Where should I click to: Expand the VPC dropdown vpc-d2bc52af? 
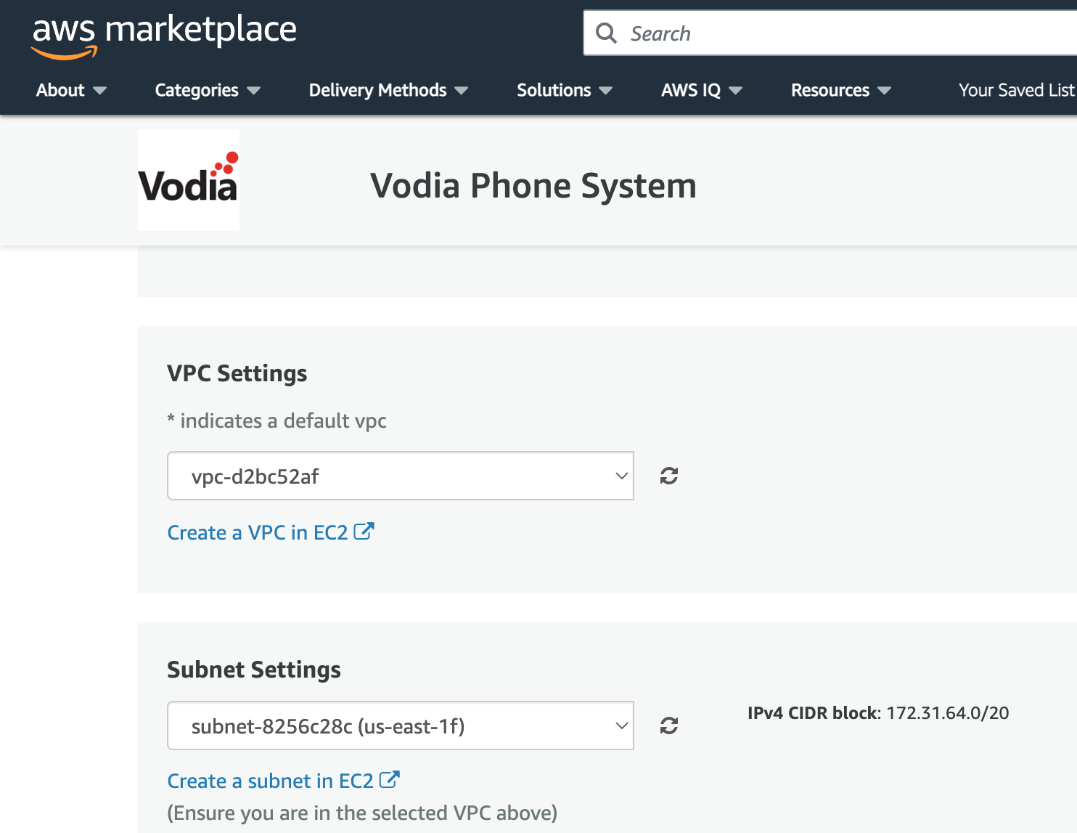tap(401, 476)
